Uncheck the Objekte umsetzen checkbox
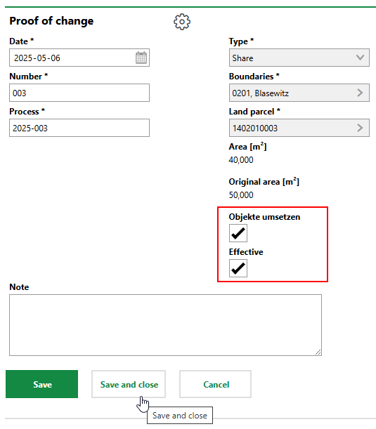The width and height of the screenshot is (376, 429). pos(238,233)
